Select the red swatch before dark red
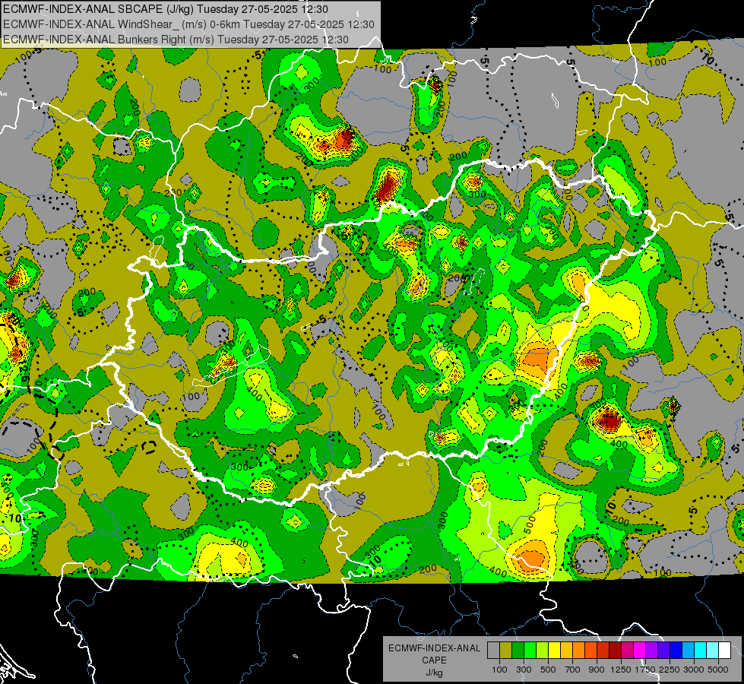This screenshot has height=684, width=744. (603, 651)
